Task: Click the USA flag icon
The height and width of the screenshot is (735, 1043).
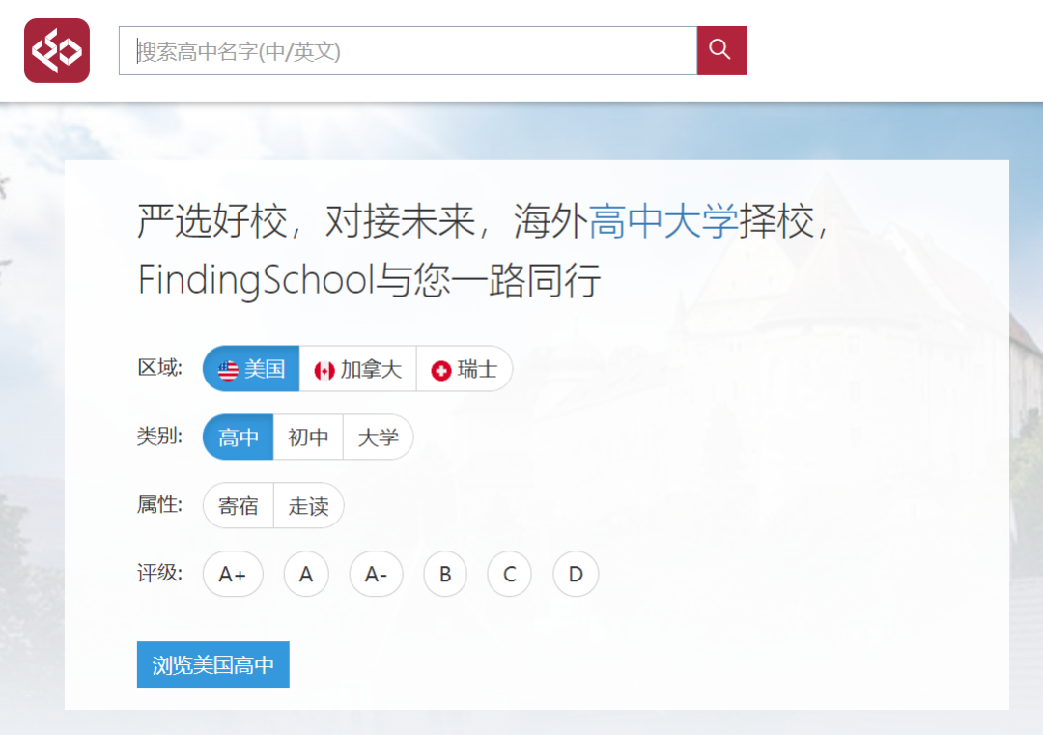Action: (228, 370)
